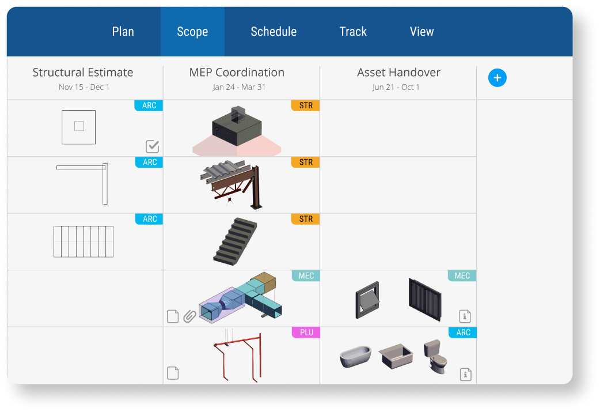Show info for the louver window assets
Screen dimensions: 600x412
point(465,316)
